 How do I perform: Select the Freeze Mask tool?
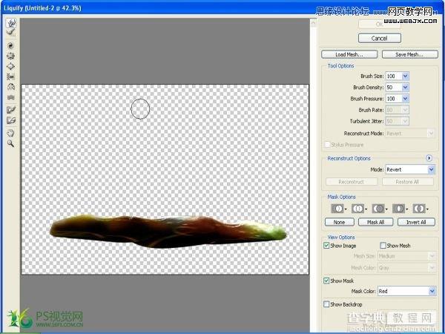tap(11, 110)
